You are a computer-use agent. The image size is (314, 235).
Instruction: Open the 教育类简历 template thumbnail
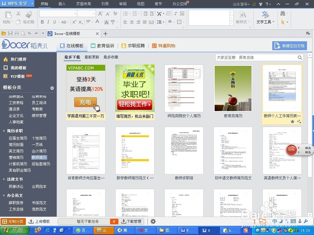(233, 88)
